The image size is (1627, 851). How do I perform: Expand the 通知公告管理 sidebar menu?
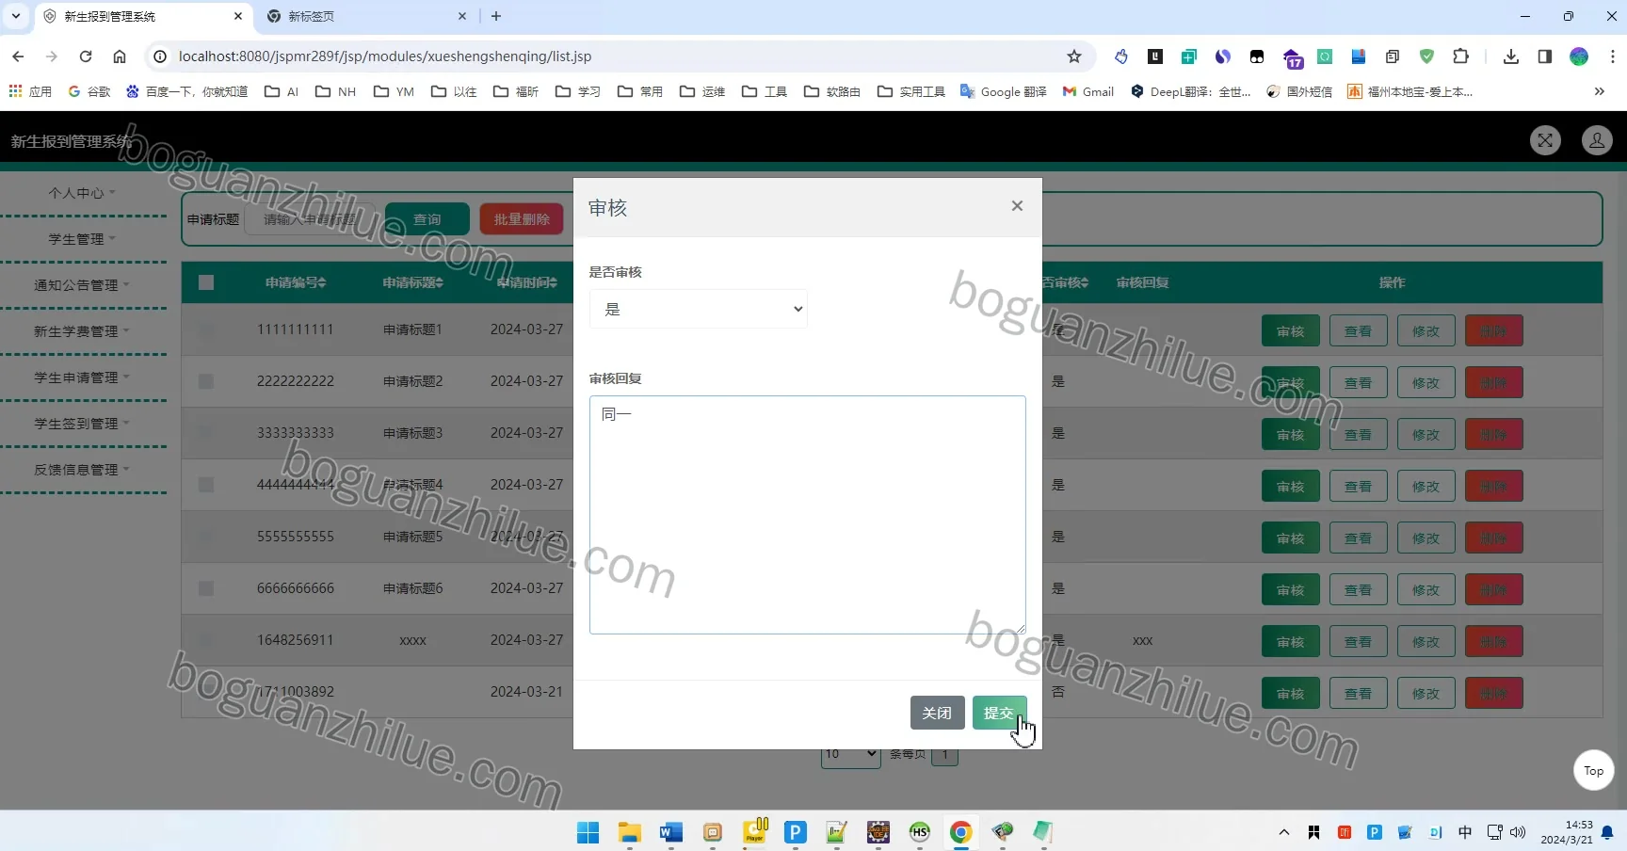pyautogui.click(x=83, y=285)
